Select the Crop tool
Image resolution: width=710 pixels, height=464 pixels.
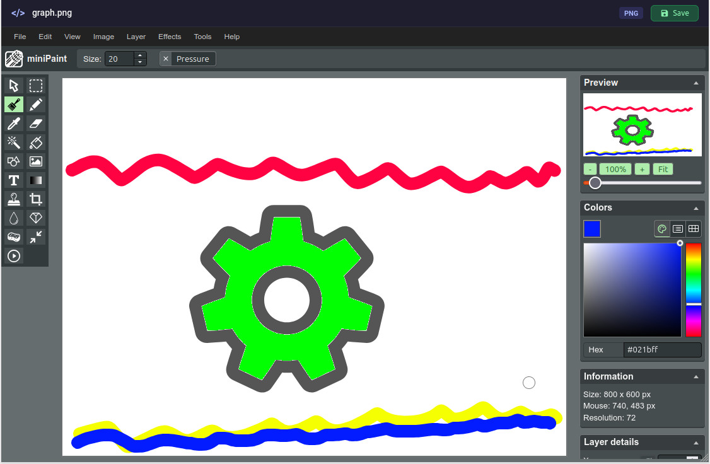[36, 200]
